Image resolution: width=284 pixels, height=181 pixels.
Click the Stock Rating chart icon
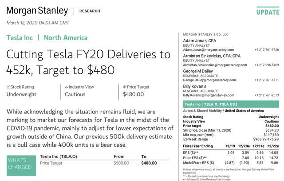pyautogui.click(x=8, y=87)
